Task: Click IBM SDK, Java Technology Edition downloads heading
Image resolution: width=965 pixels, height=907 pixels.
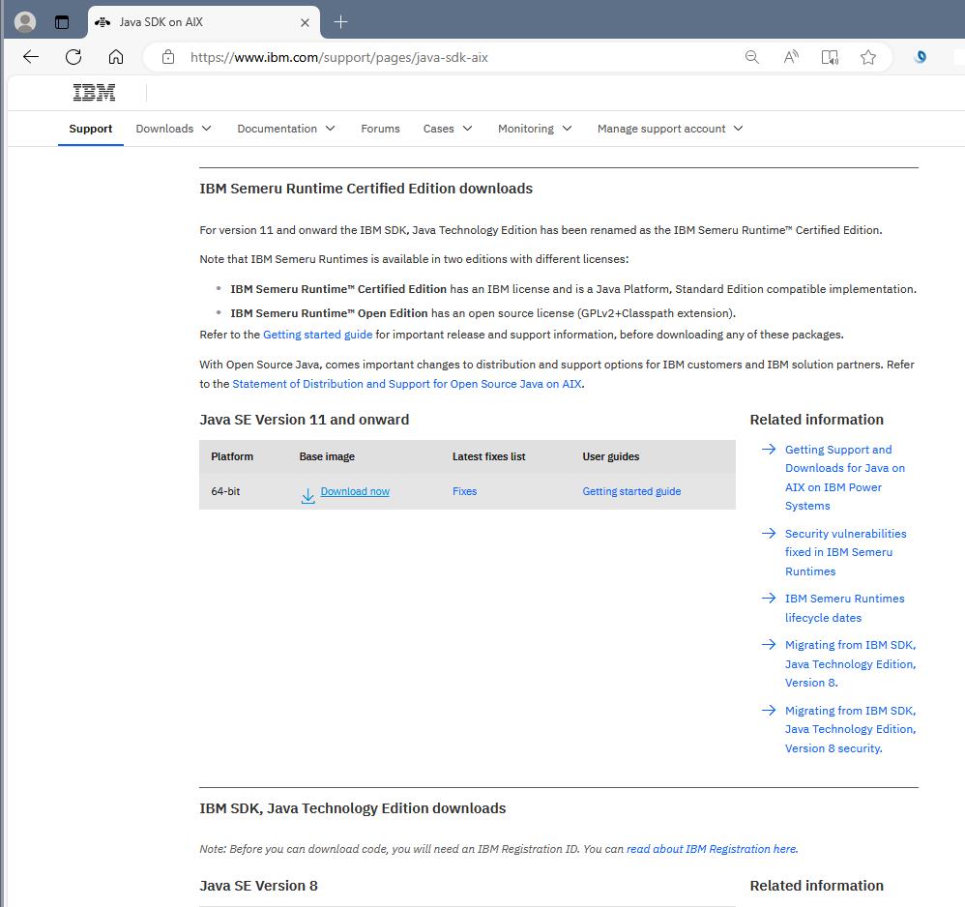Action: point(353,808)
